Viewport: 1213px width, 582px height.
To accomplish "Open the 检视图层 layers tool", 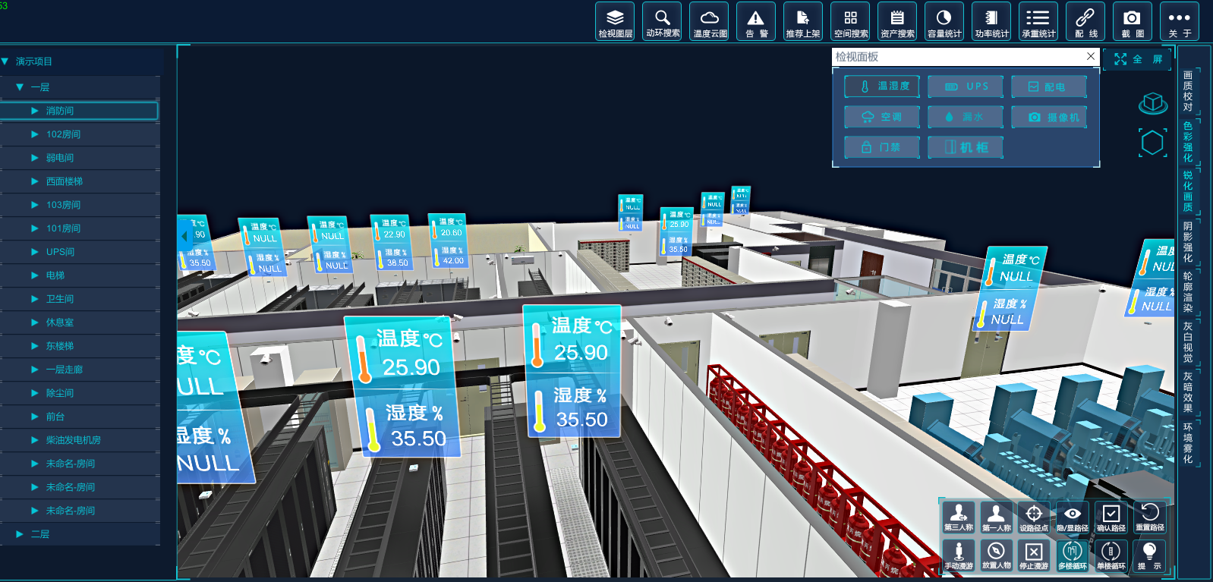I will tap(615, 21).
